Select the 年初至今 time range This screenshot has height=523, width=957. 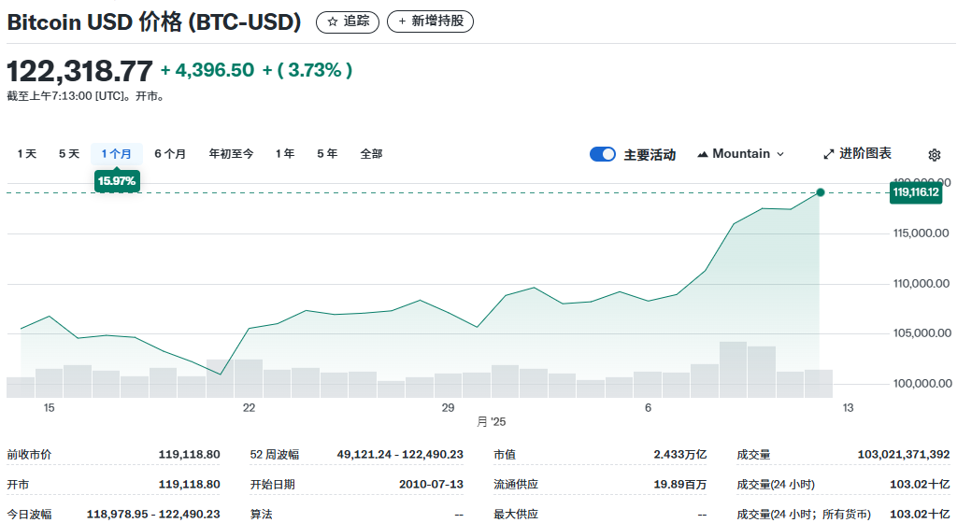click(231, 153)
